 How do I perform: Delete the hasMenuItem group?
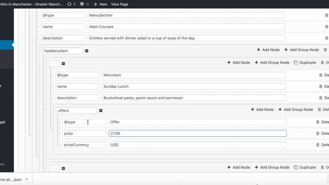tap(325, 50)
